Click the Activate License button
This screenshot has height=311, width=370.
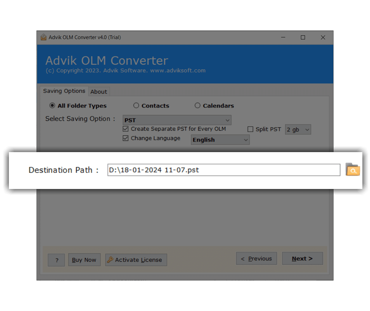[x=136, y=260]
